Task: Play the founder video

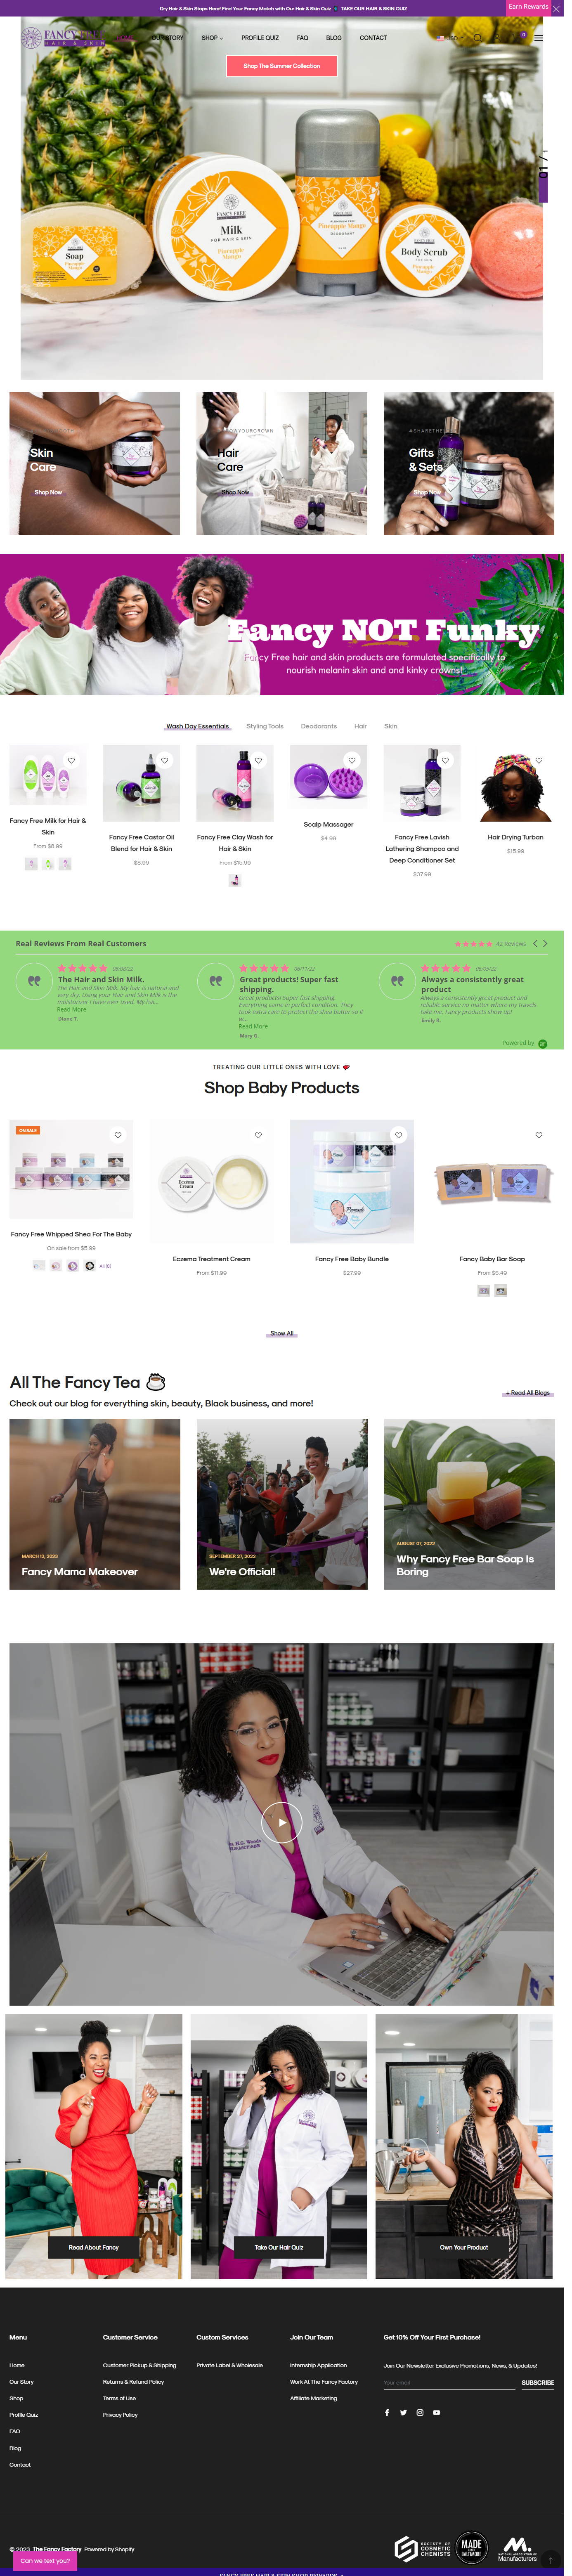Action: pos(282,1822)
